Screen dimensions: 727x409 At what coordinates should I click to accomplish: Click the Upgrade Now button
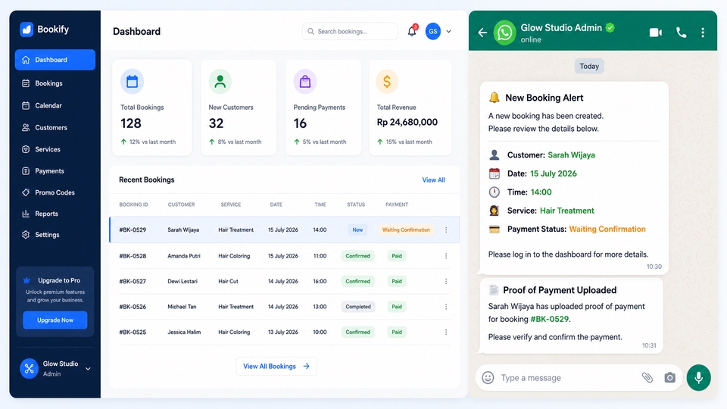pos(55,320)
